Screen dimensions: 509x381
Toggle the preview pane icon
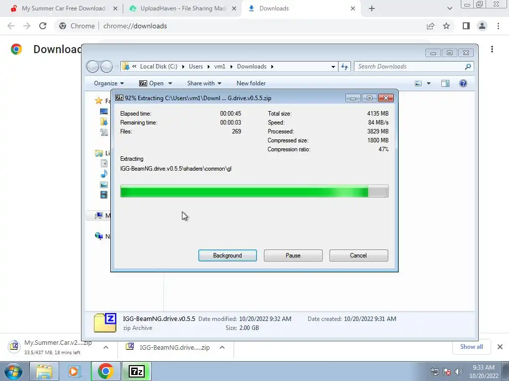[445, 83]
